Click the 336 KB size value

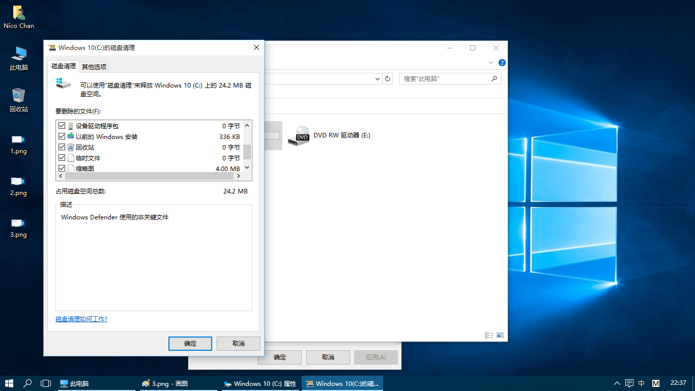(229, 136)
